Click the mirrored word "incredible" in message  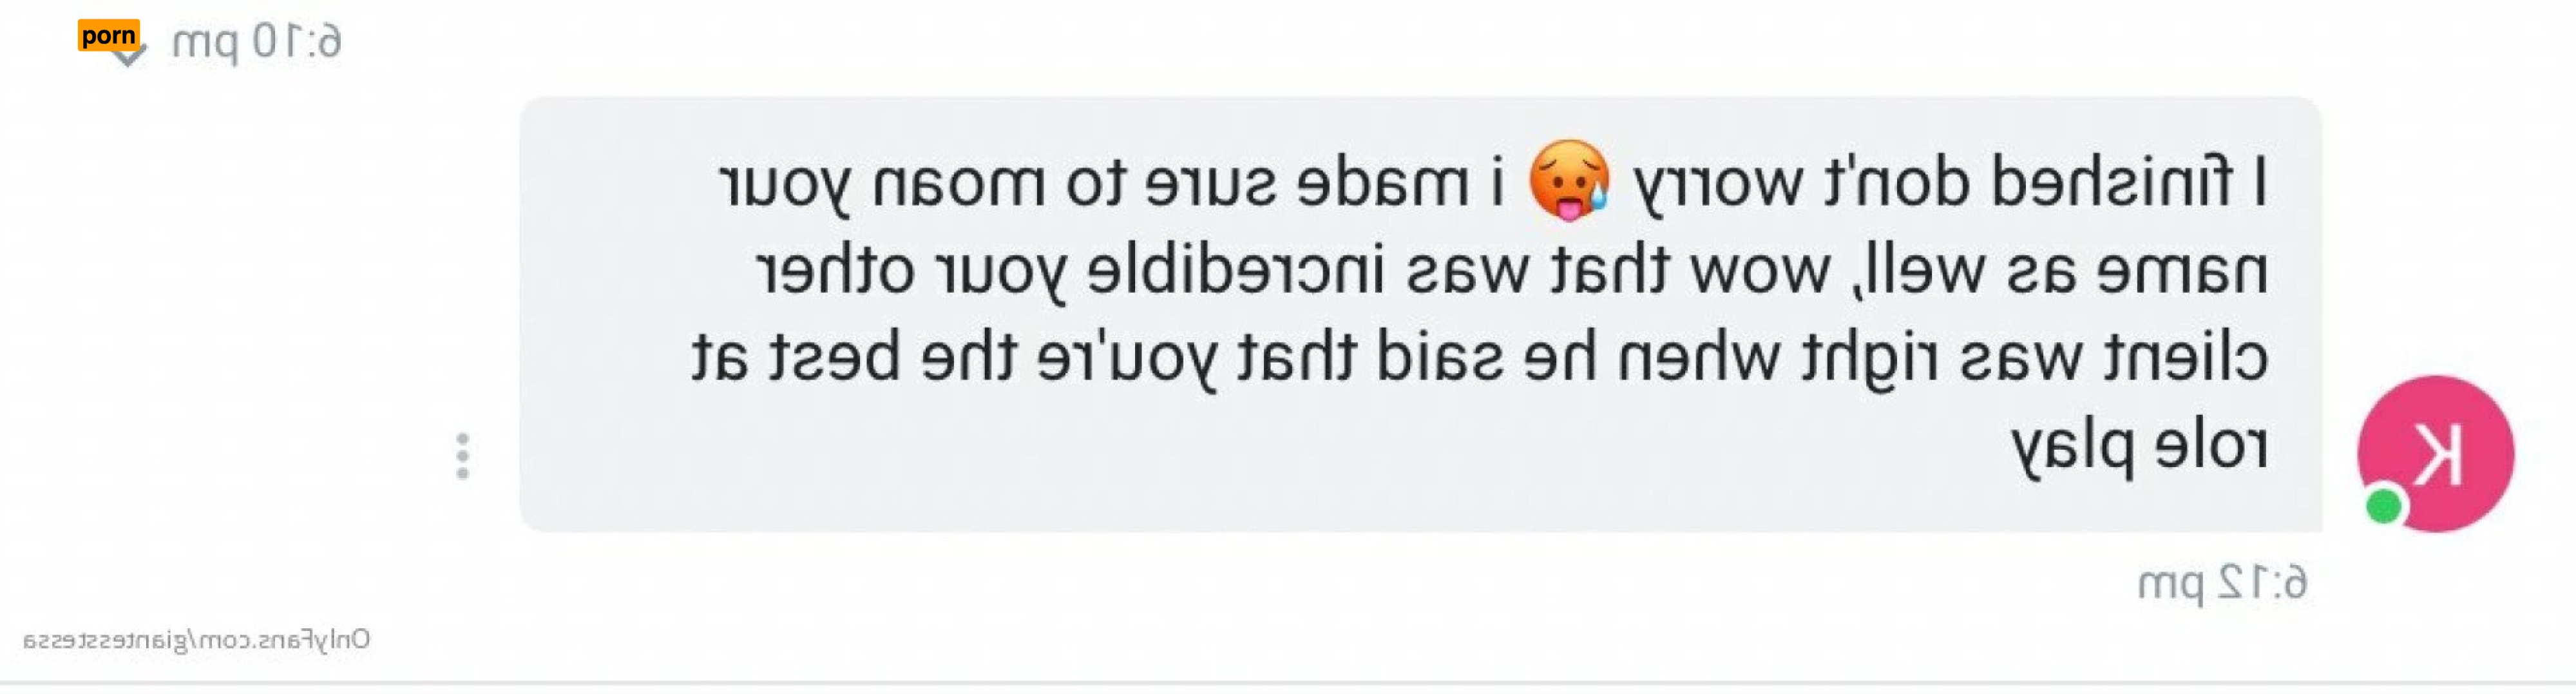coord(1235,270)
